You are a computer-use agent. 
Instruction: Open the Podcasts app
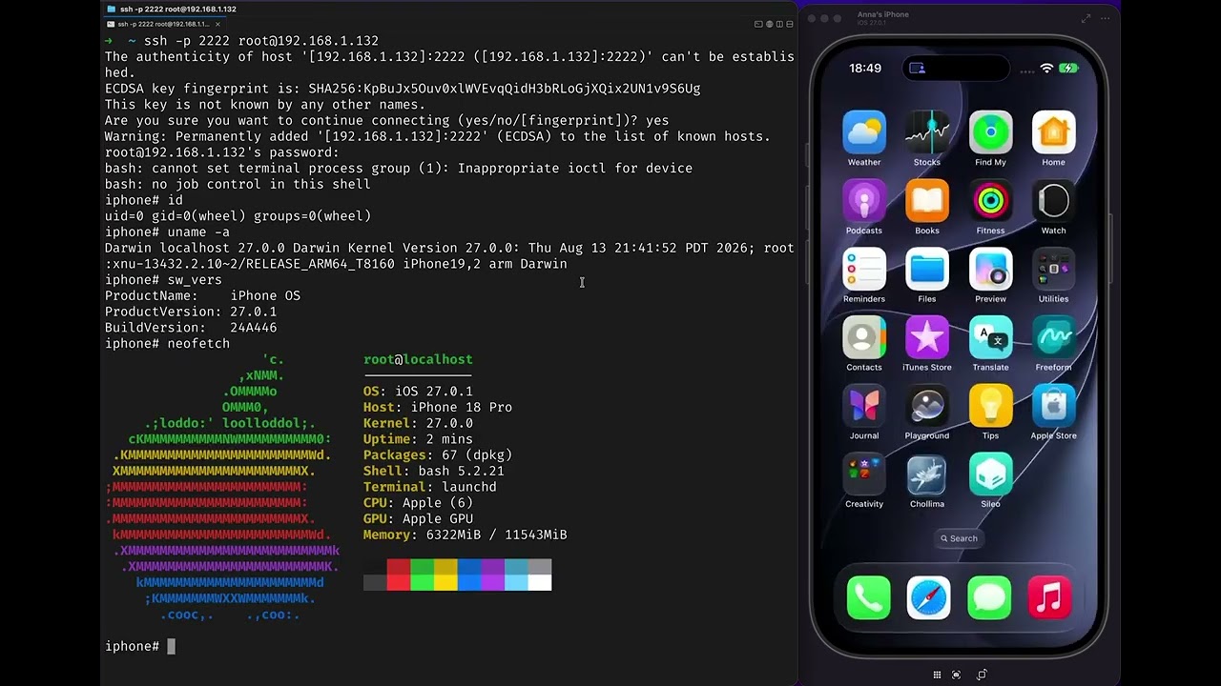point(864,201)
